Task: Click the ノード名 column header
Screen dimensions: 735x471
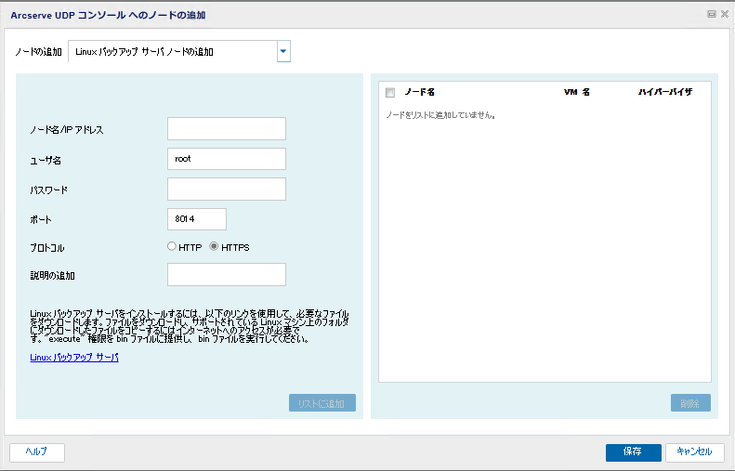Action: point(419,92)
